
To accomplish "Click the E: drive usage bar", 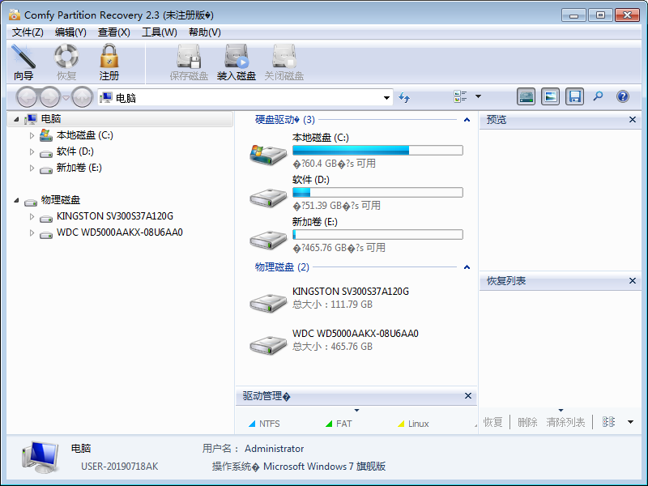I will [377, 235].
